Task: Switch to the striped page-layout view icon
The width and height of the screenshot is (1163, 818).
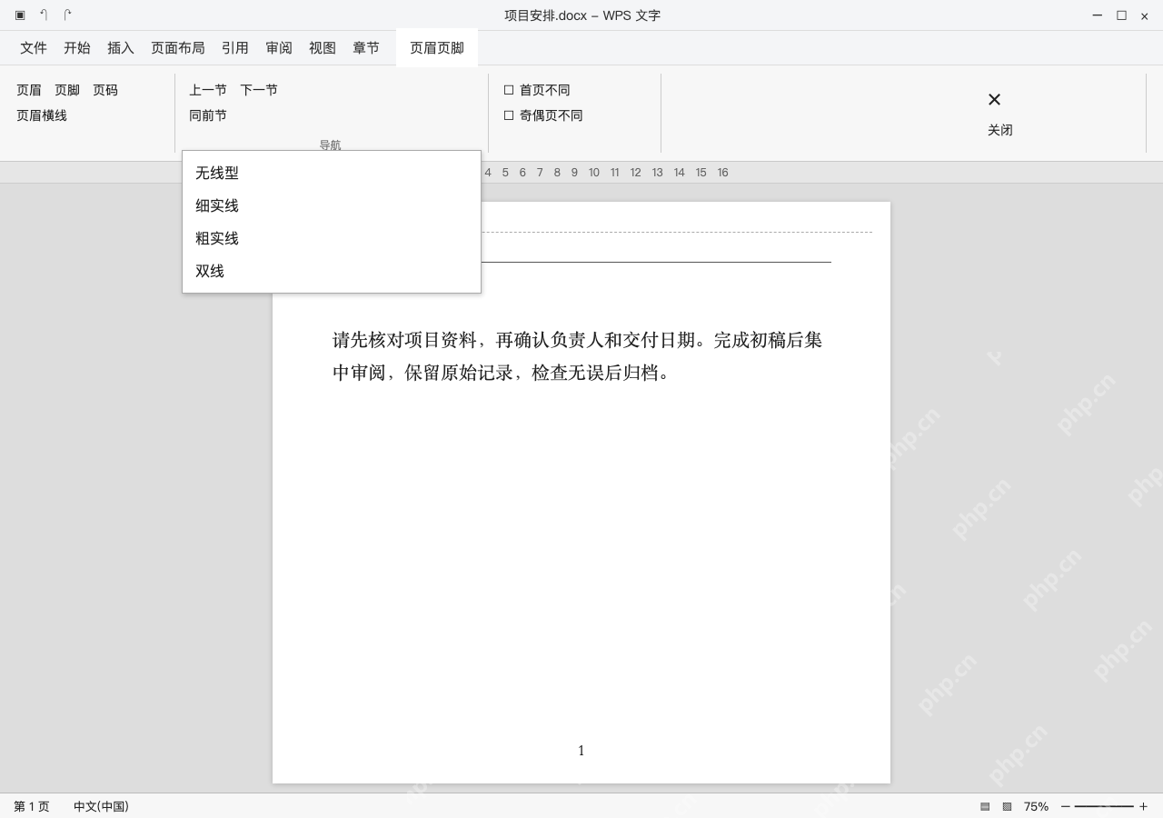Action: 985,806
